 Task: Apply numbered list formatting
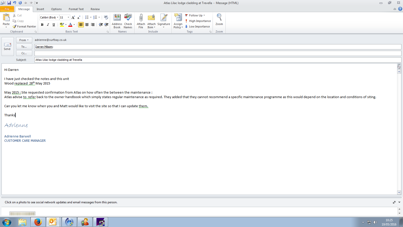95,17
